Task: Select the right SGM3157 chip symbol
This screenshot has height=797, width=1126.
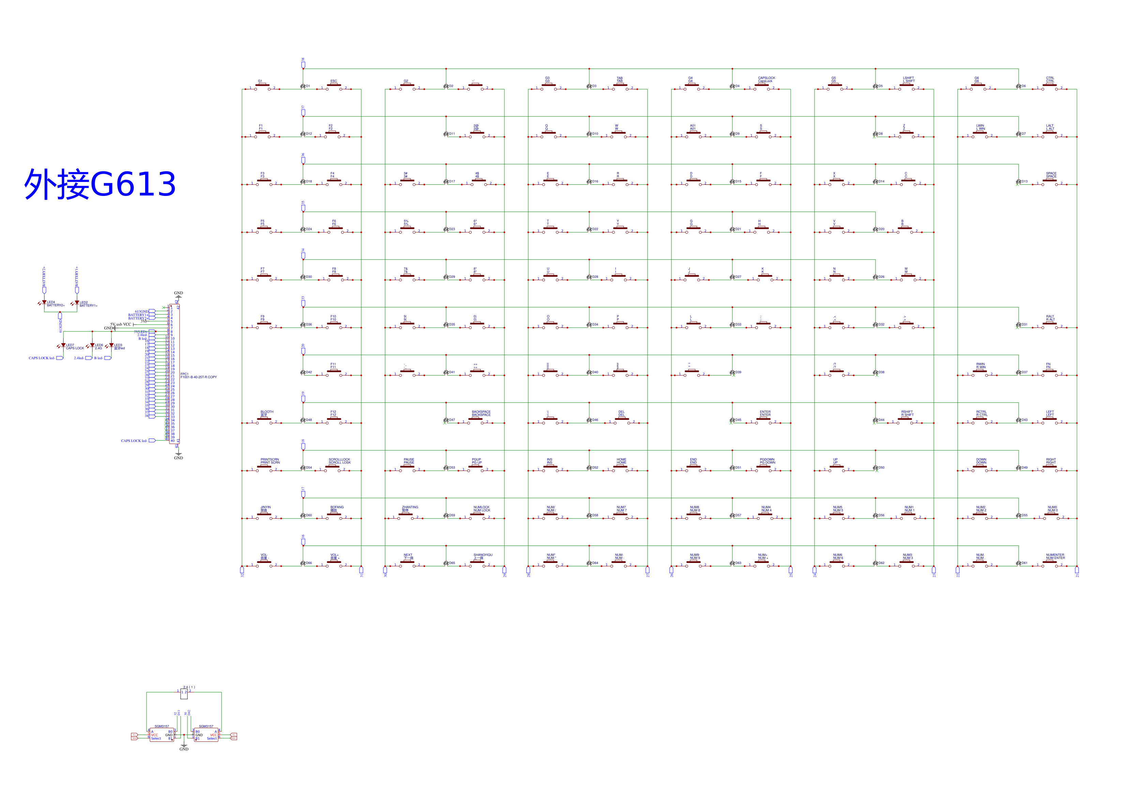Action: pos(206,735)
